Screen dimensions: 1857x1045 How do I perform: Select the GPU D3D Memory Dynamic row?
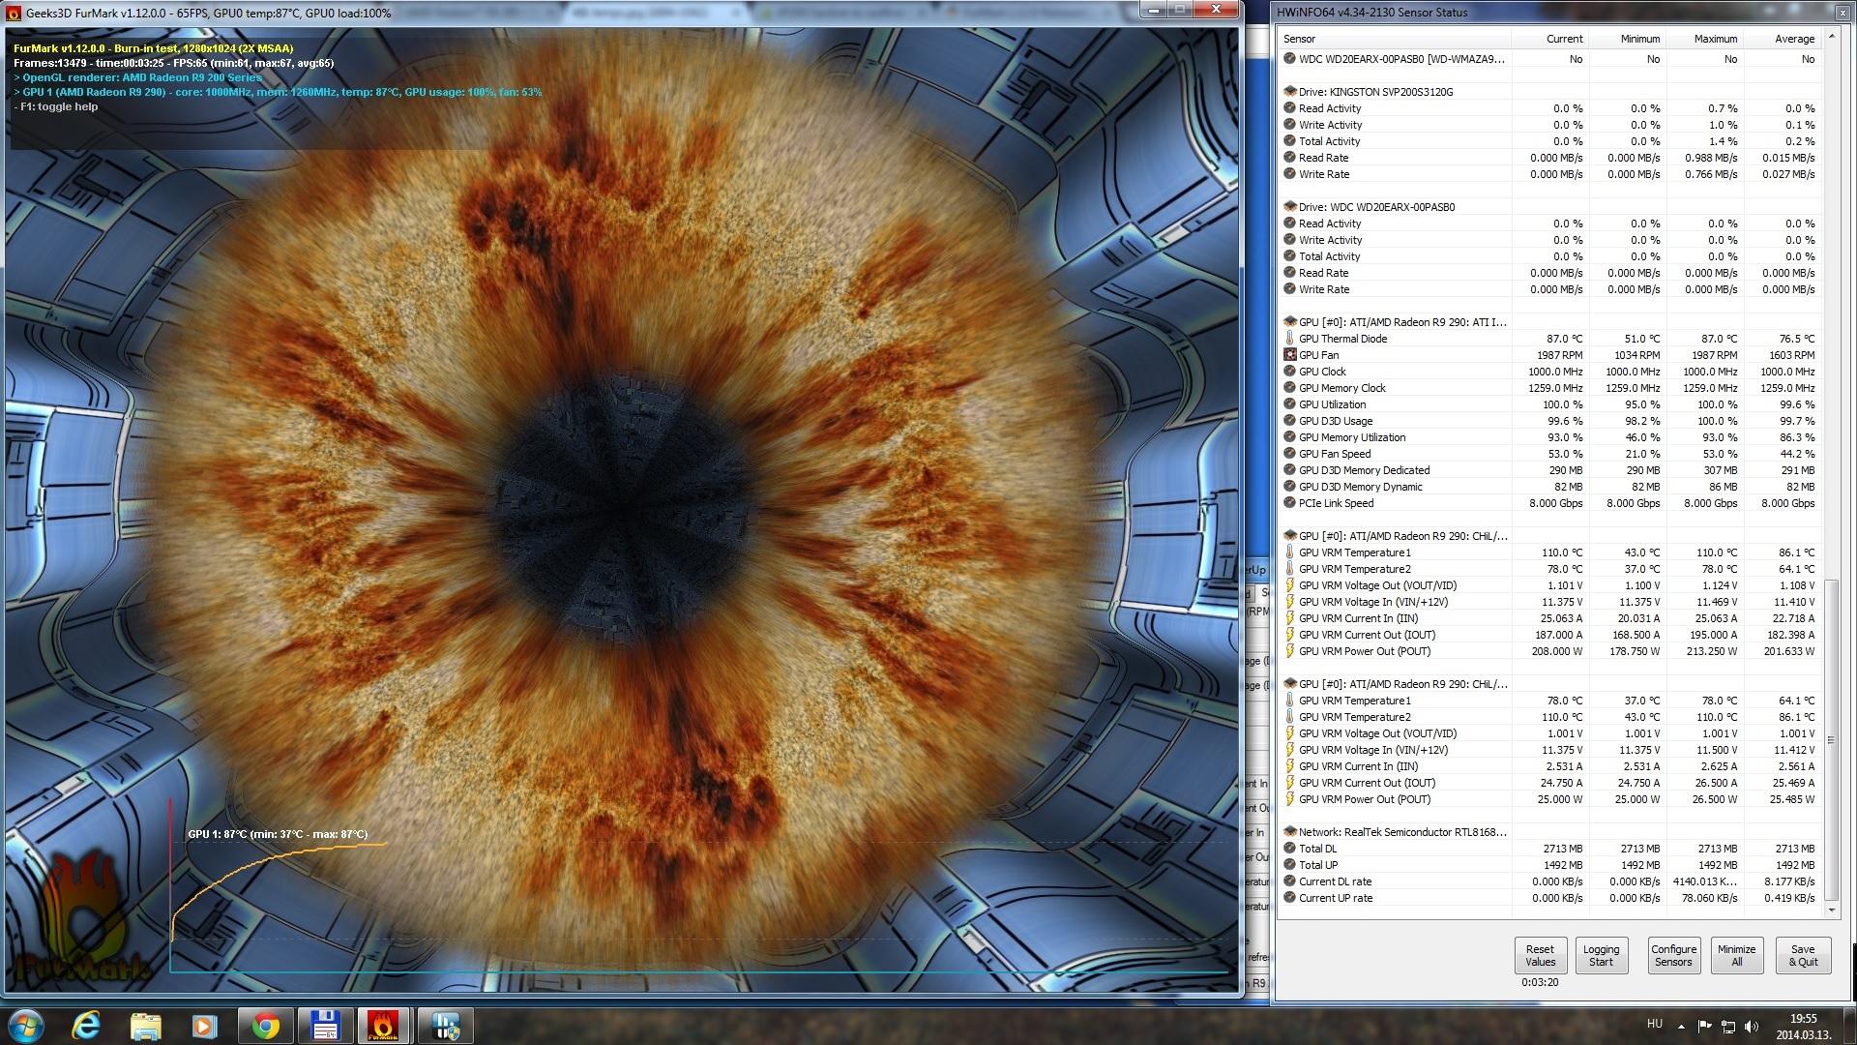pos(1549,487)
